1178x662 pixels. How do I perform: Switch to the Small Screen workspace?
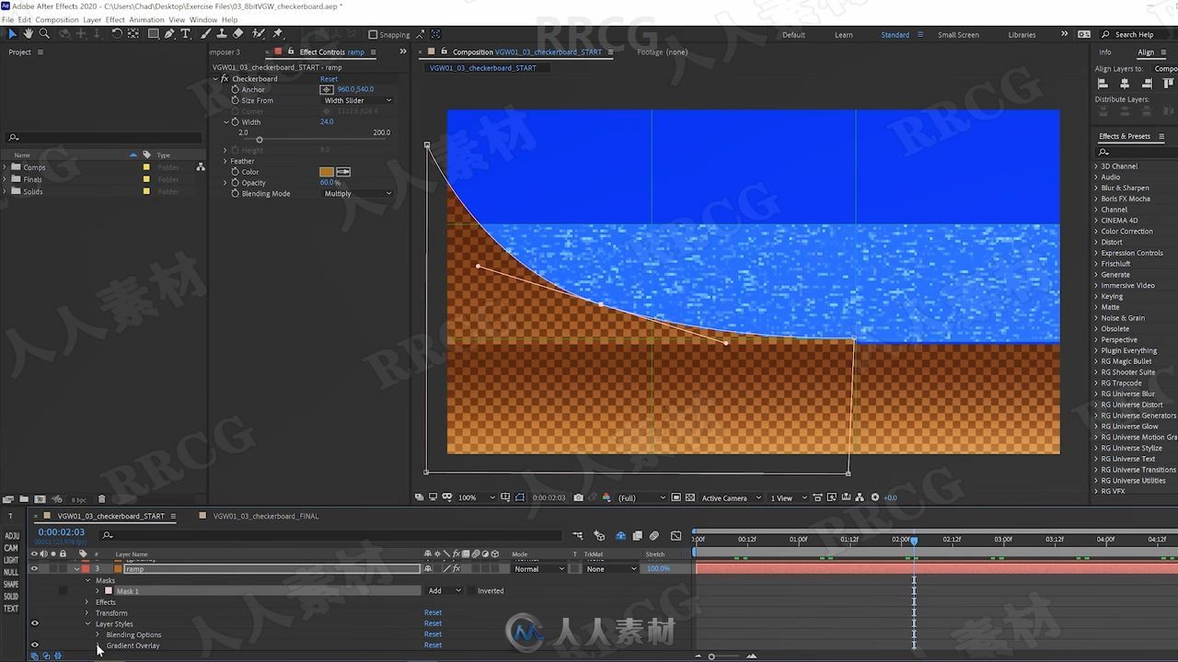958,35
